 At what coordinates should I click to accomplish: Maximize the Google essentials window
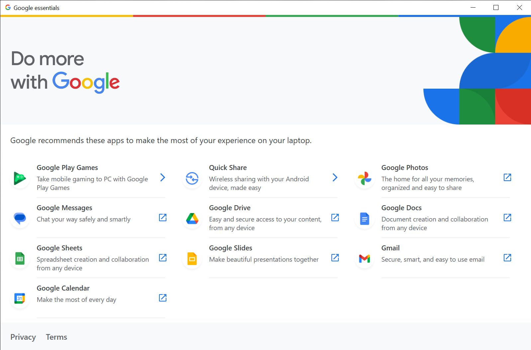coord(496,7)
